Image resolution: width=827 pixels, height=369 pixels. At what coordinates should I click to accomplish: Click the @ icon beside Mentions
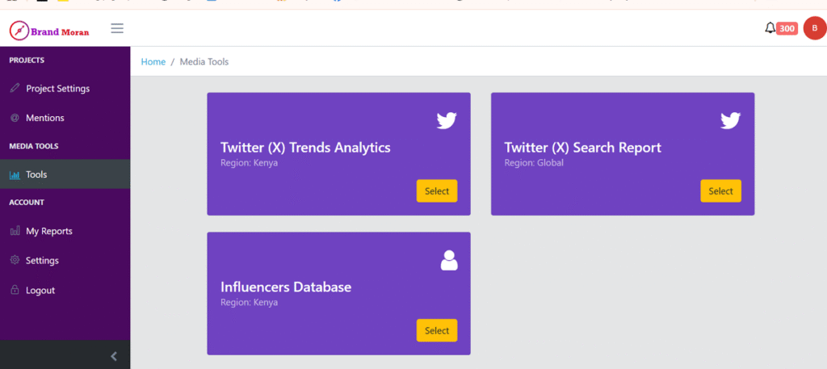15,118
